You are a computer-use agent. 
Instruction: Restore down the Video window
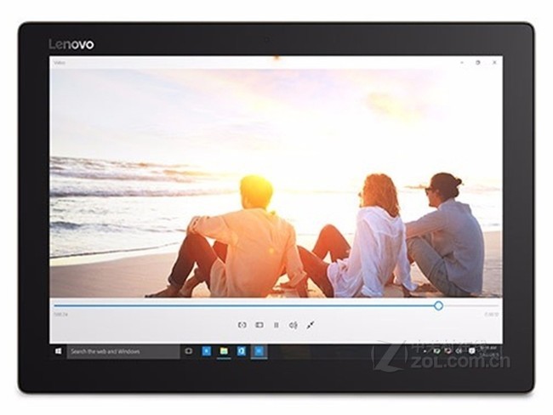[x=478, y=62]
